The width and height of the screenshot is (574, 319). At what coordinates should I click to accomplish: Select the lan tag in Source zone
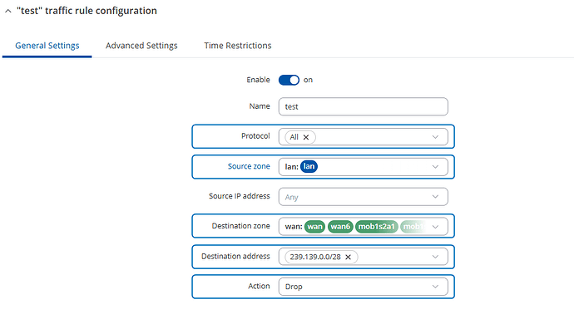[x=309, y=167]
